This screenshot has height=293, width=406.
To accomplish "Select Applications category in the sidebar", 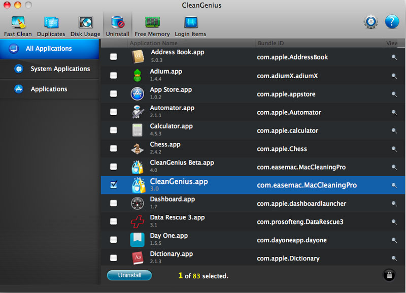I will [x=49, y=89].
